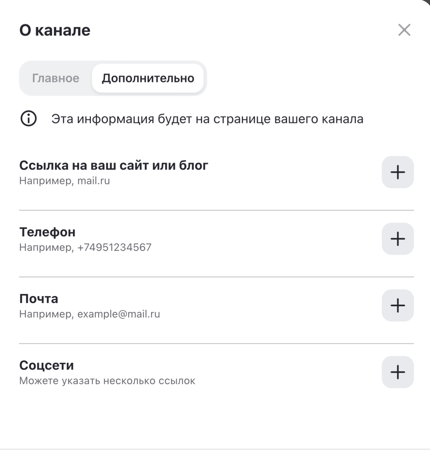Select the Дополнительно tab
430x461 pixels.
[x=148, y=78]
